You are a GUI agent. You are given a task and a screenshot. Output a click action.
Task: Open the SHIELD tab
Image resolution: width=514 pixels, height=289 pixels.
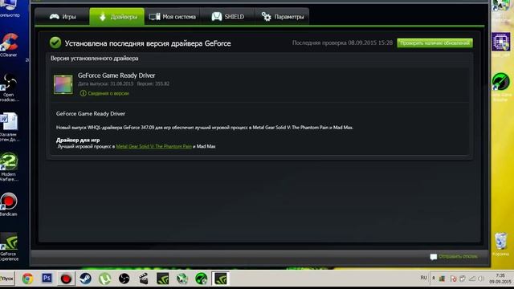click(x=227, y=17)
